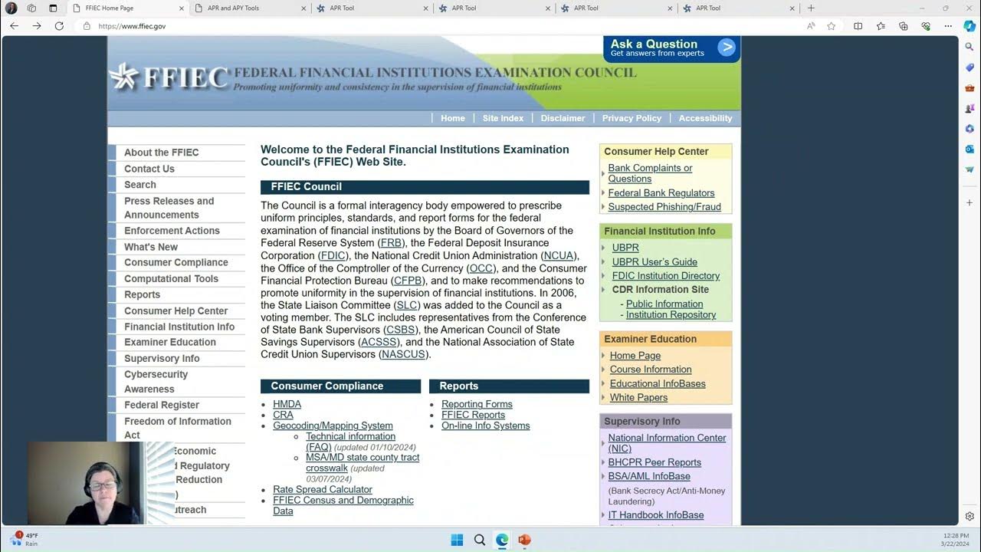Open PowerPoint from the taskbar
The height and width of the screenshot is (552, 981).
click(524, 540)
